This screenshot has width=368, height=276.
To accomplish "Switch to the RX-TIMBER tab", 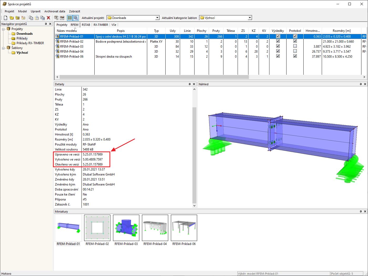I will pos(101,25).
